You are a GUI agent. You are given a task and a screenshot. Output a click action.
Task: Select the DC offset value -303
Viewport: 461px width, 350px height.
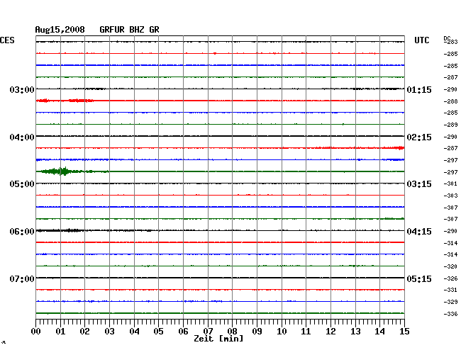tap(450, 196)
